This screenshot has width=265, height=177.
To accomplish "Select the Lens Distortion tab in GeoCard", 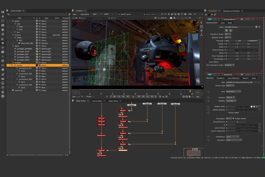I will coord(233,78).
